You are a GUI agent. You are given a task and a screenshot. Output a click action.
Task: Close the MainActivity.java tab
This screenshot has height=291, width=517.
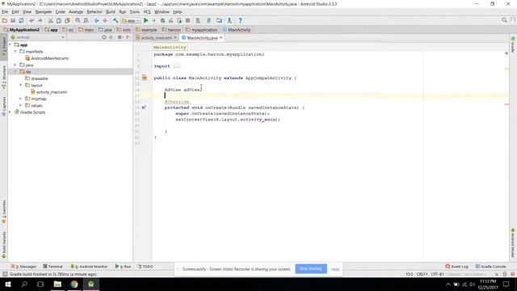click(x=221, y=38)
